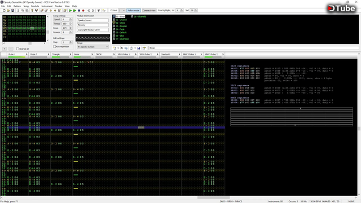The height and width of the screenshot is (203, 361).
Task: Add new instrument icon in instrument toolbar
Action: coord(115,48)
